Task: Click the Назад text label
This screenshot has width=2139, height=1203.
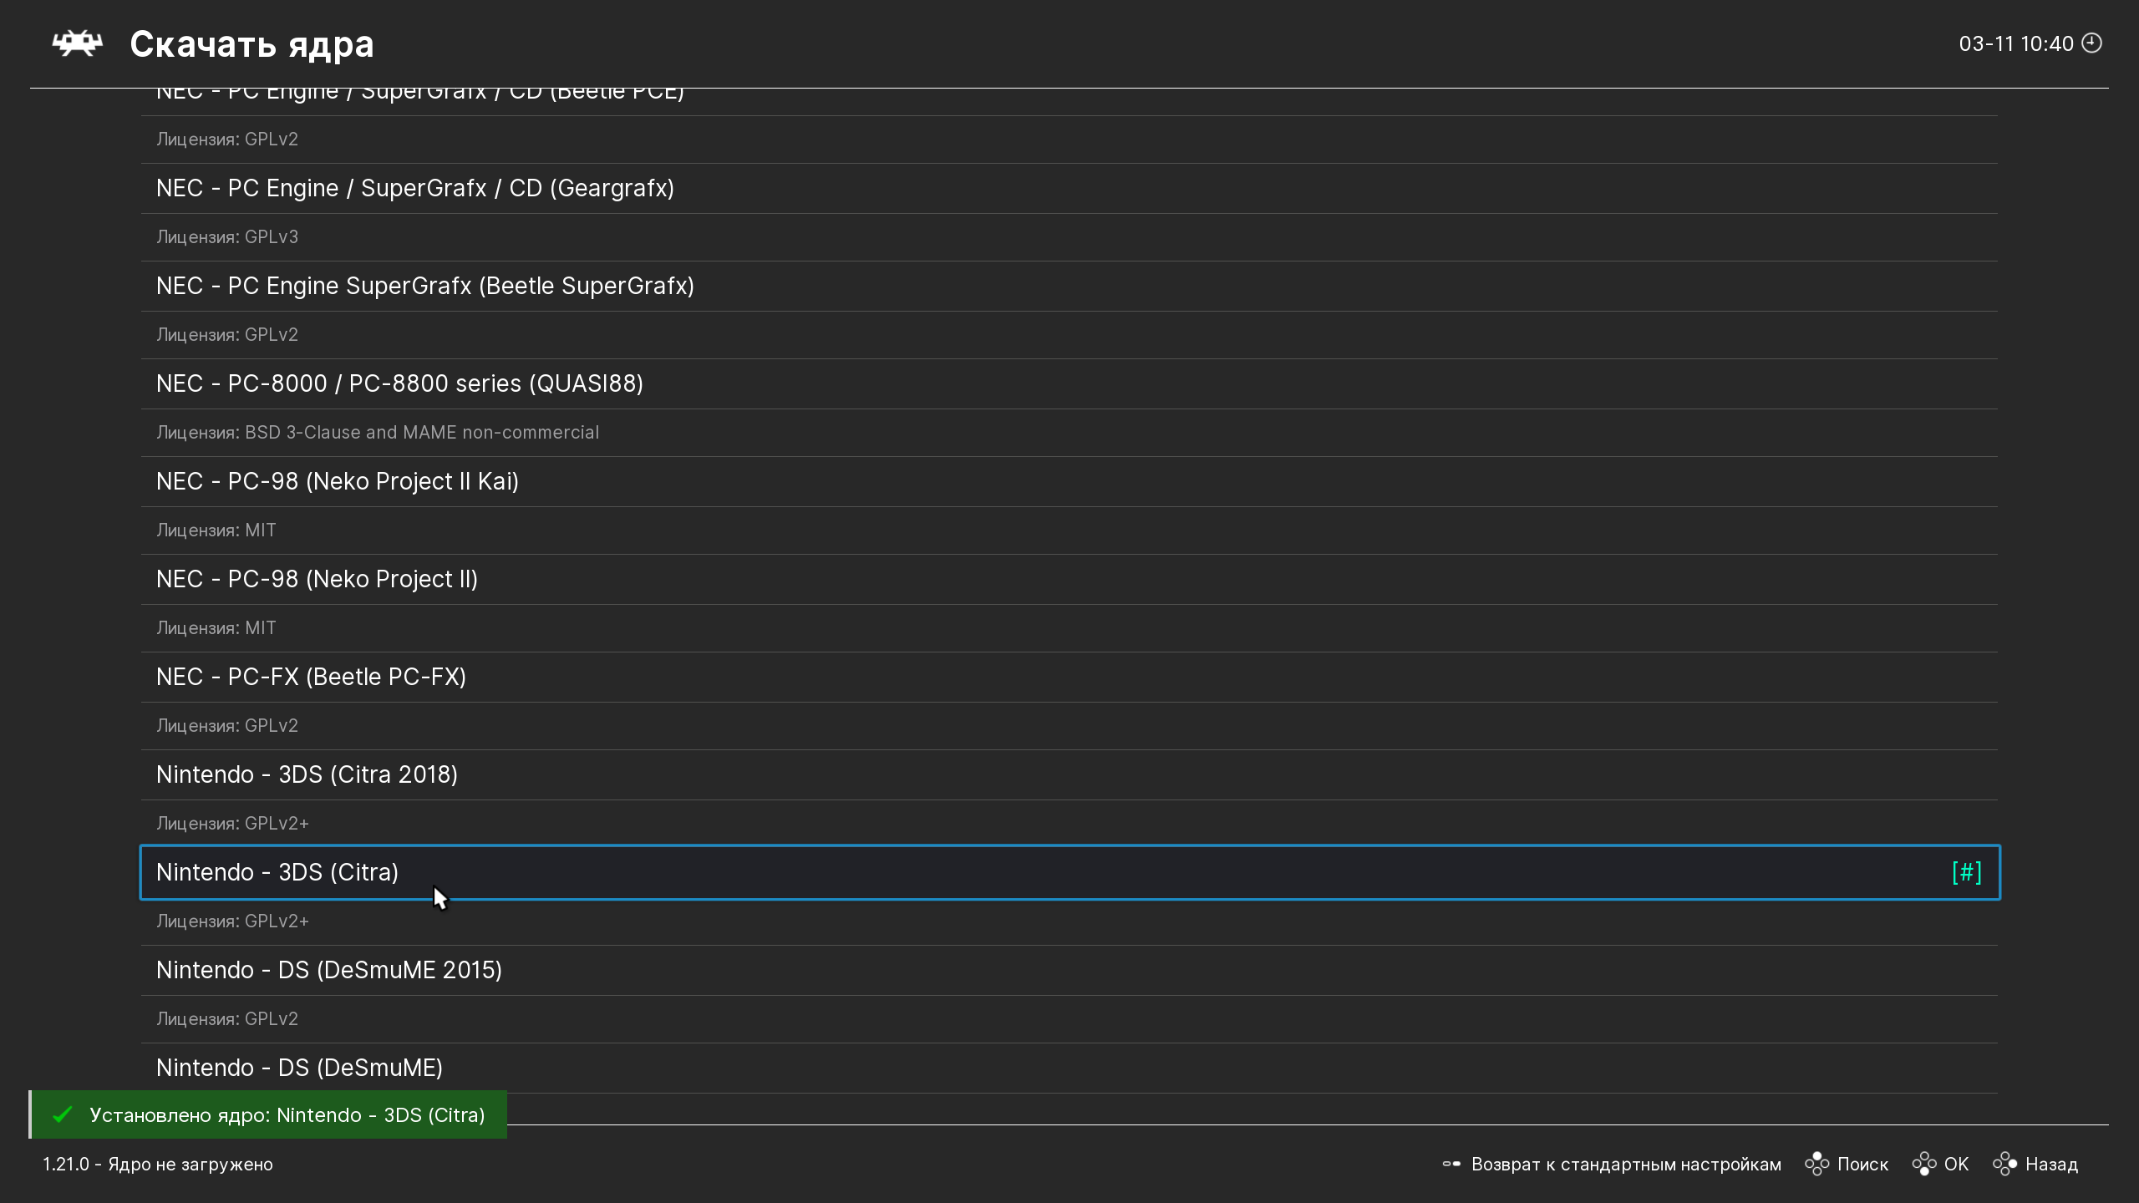Action: 2051,1164
